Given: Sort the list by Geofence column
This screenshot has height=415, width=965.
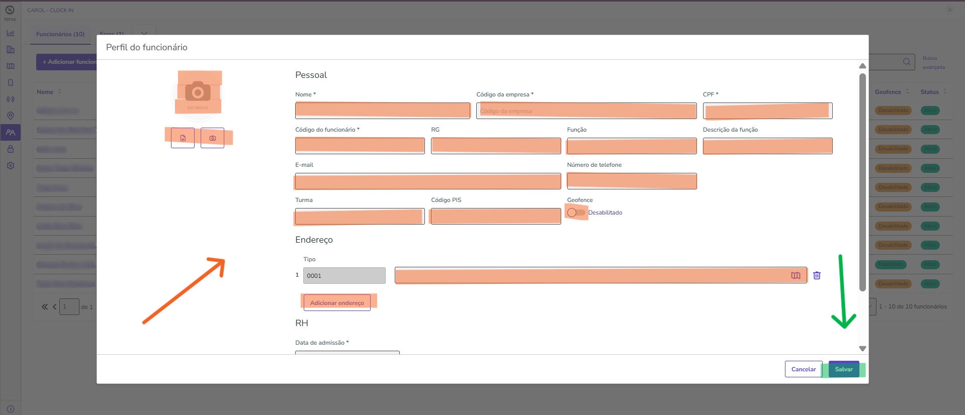Looking at the screenshot, I should coord(892,92).
